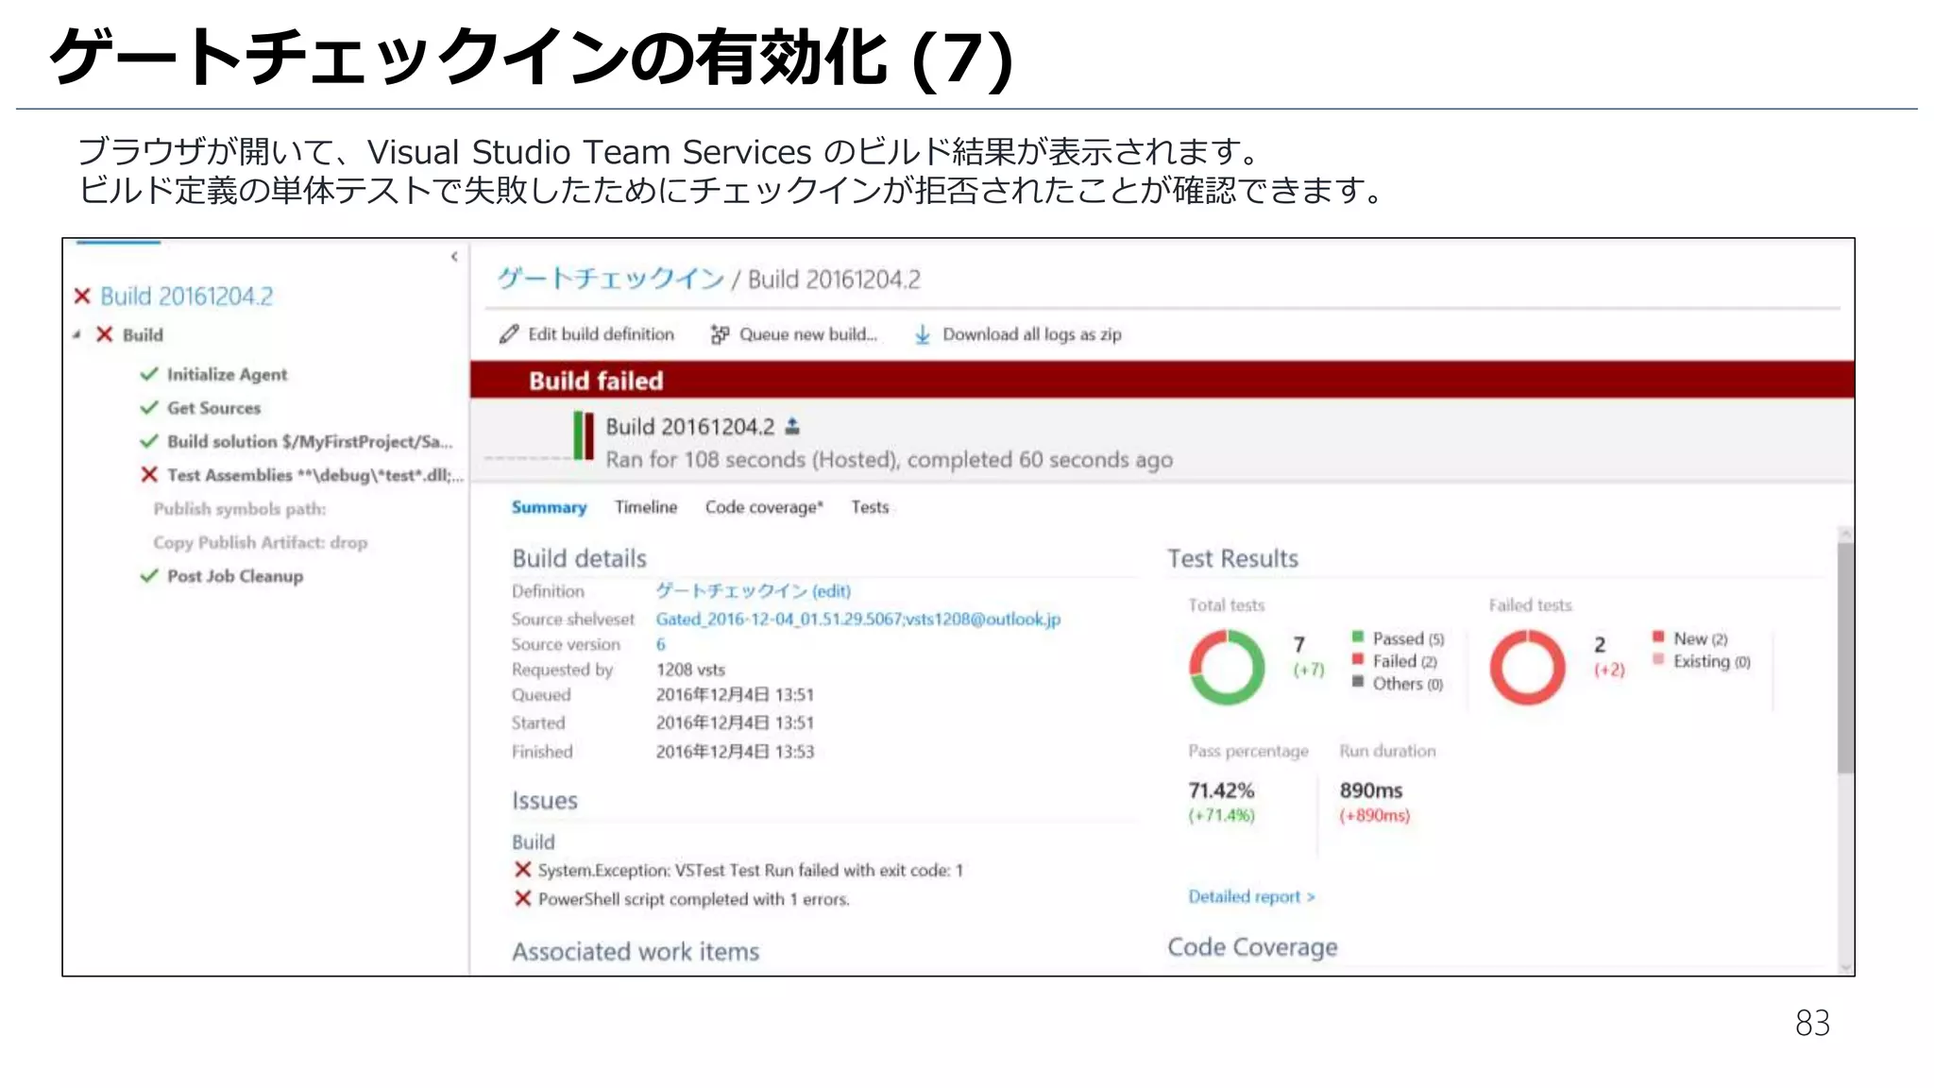Viewport: 1934px width, 1088px height.
Task: Click the download arrow icon for logs
Action: click(x=923, y=335)
